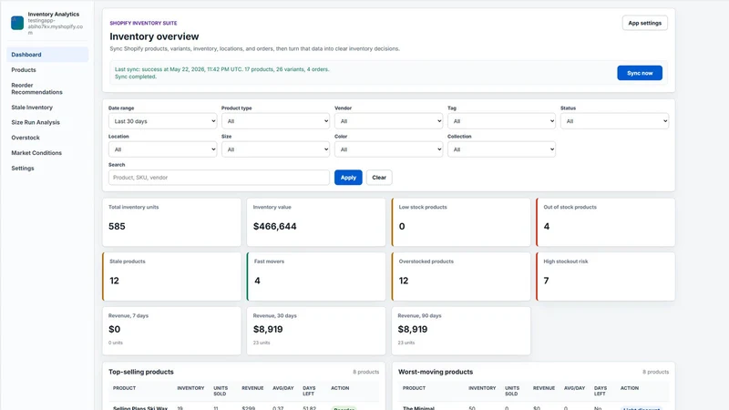The image size is (729, 410).
Task: Open the Stale products card
Action: [x=171, y=277]
